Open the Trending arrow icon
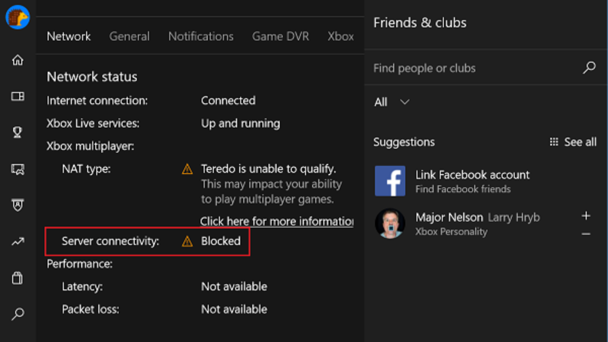Image resolution: width=608 pixels, height=342 pixels. tap(18, 242)
